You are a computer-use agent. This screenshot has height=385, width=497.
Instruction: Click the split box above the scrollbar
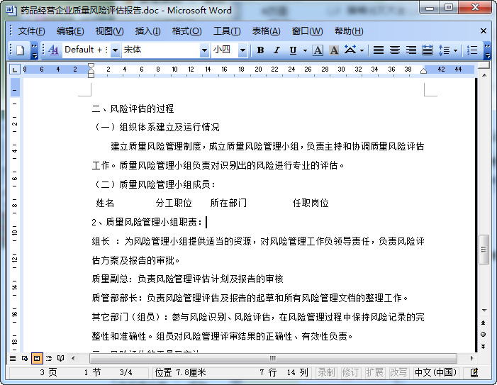click(484, 65)
